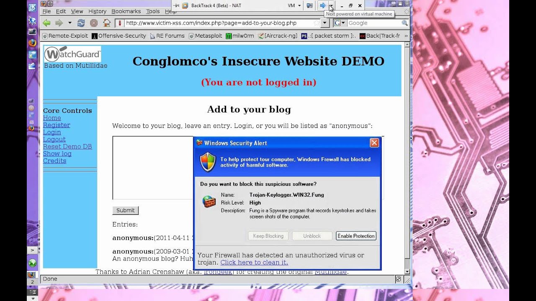The image size is (536, 301).
Task: Click inside the blog entry text area
Action: point(153,168)
